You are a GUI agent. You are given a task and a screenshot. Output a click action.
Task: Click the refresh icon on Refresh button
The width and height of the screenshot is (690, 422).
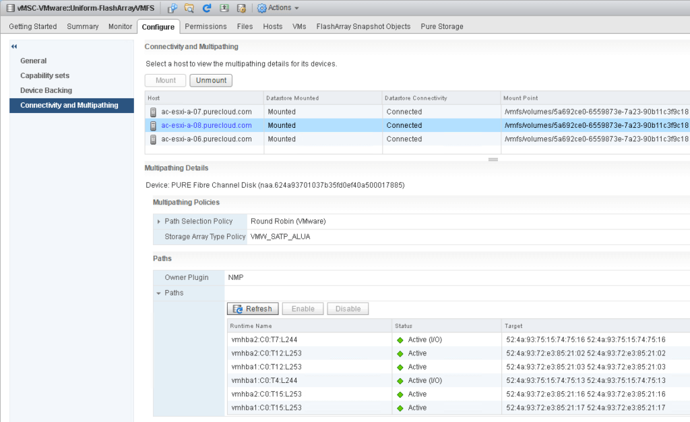click(238, 309)
